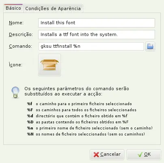The height and width of the screenshot is (163, 164).
Task: Place the cursor in the Comando field
Action: 91,46
